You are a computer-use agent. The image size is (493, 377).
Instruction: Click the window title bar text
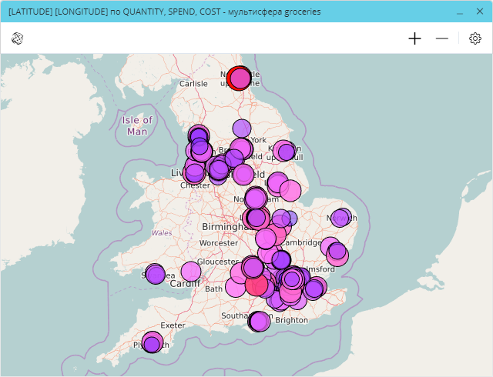tap(164, 12)
